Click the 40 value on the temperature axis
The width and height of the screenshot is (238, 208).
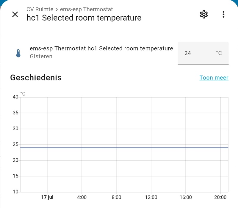(15, 97)
